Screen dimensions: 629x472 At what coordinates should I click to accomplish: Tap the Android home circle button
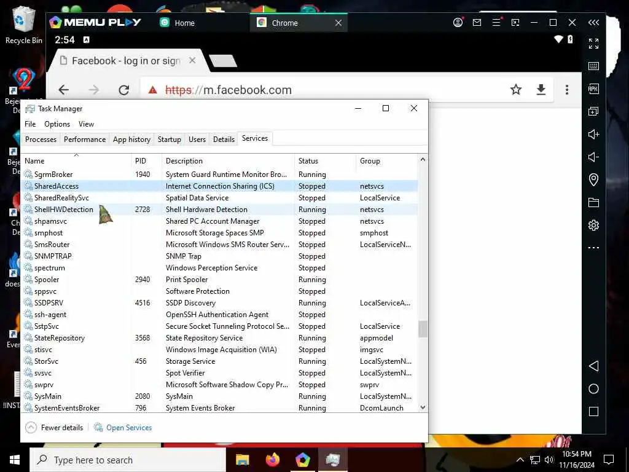[594, 389]
